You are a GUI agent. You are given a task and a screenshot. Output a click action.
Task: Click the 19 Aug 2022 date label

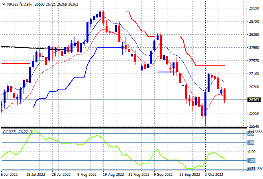(113, 175)
